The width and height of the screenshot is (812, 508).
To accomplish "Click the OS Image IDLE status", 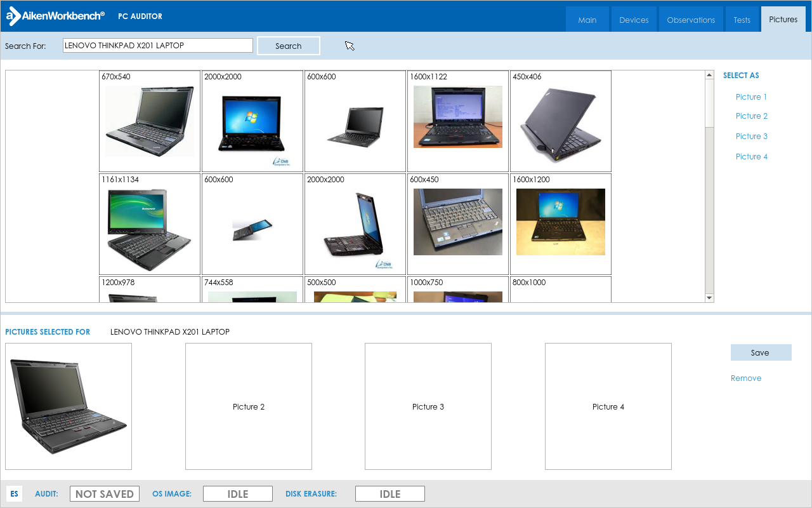I will (x=238, y=493).
